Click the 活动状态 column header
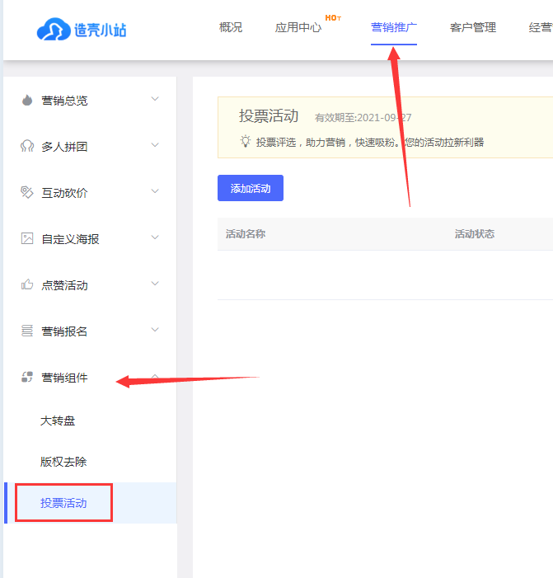The image size is (553, 578). [x=475, y=233]
